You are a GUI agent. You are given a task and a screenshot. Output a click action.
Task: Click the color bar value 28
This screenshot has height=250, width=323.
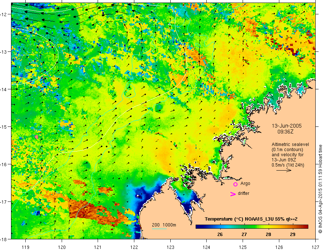click(x=268, y=234)
